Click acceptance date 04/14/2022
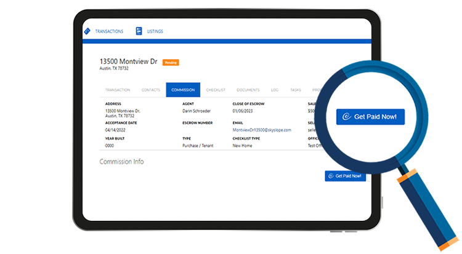 pyautogui.click(x=115, y=130)
